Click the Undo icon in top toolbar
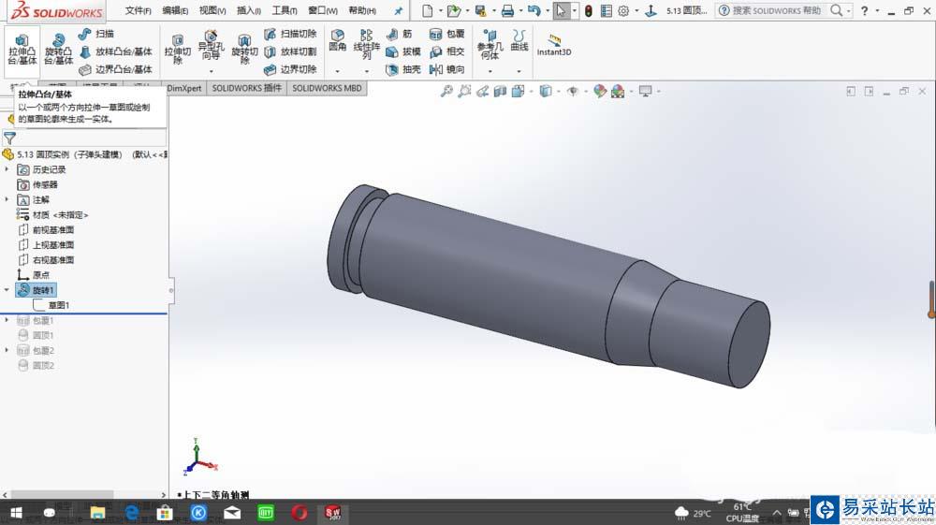This screenshot has width=936, height=525. tap(534, 10)
